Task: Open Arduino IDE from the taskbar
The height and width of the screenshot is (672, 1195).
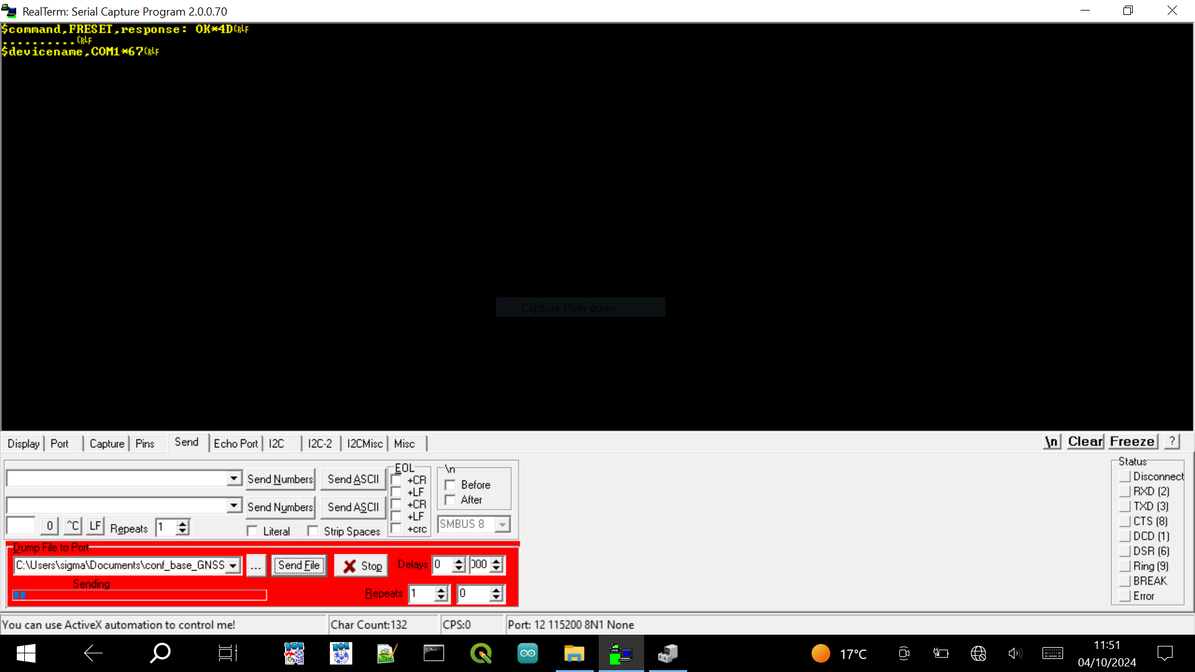Action: tap(527, 653)
